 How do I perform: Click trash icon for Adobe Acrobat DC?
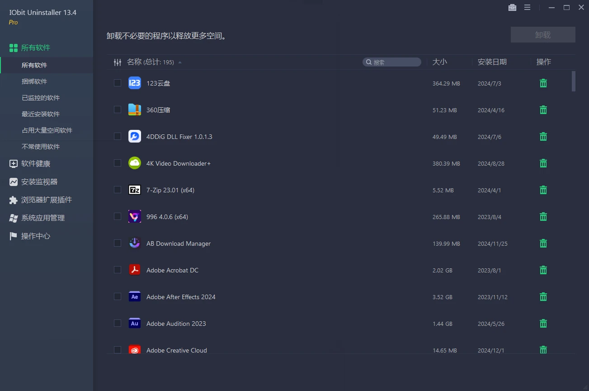(543, 270)
